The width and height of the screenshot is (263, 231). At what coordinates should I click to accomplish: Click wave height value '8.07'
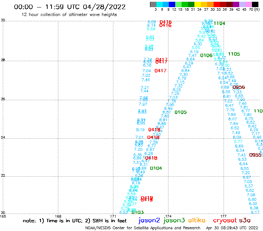233,119
